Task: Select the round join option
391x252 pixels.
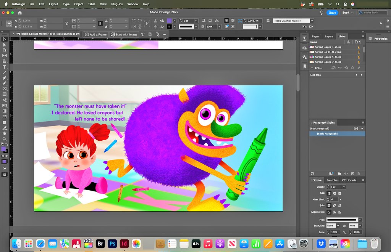Action: (x=334, y=206)
